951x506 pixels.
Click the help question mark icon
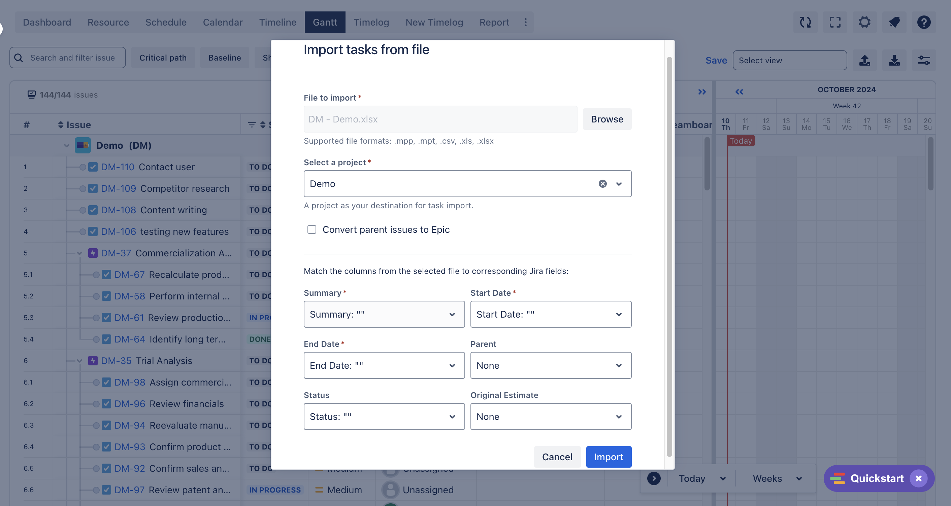924,22
